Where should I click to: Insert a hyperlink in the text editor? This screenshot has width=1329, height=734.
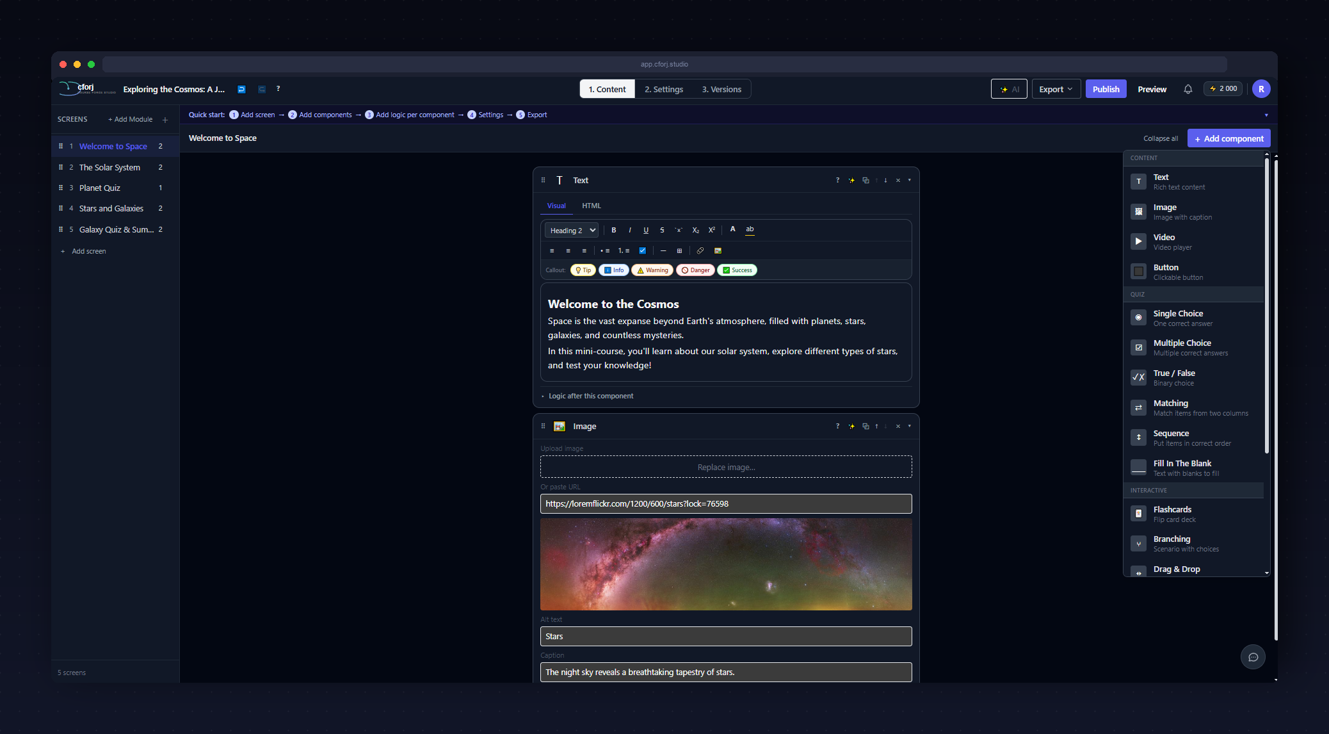pos(700,250)
